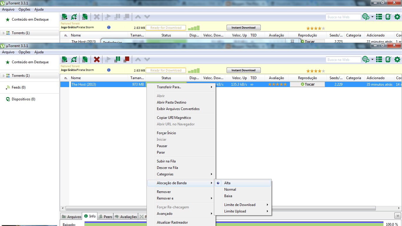Choose Abrir Pasta Destino from context menu

pos(181,102)
